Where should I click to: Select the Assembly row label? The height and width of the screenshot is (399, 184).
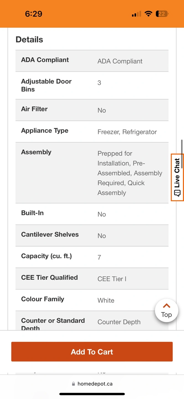coord(36,152)
